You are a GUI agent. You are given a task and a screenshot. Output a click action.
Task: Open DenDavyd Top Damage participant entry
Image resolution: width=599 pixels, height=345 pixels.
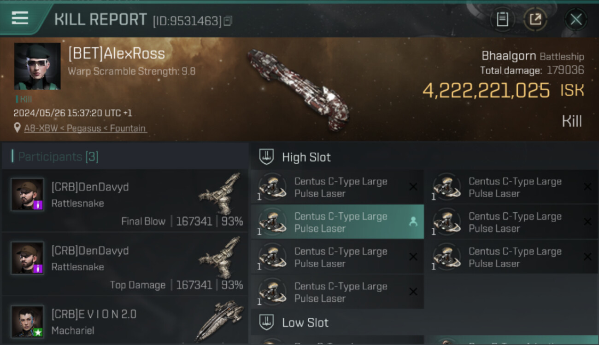coord(124,264)
